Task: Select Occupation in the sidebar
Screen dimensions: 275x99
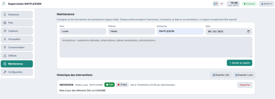Action: [17, 39]
